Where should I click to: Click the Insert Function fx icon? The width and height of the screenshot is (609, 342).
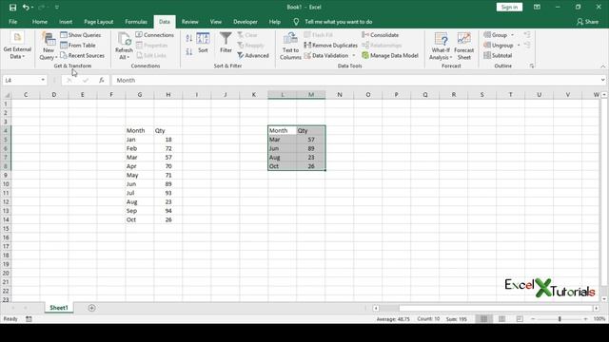pyautogui.click(x=102, y=80)
